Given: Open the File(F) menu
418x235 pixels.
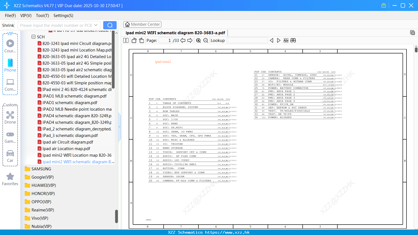Looking at the screenshot, I should coord(10,16).
